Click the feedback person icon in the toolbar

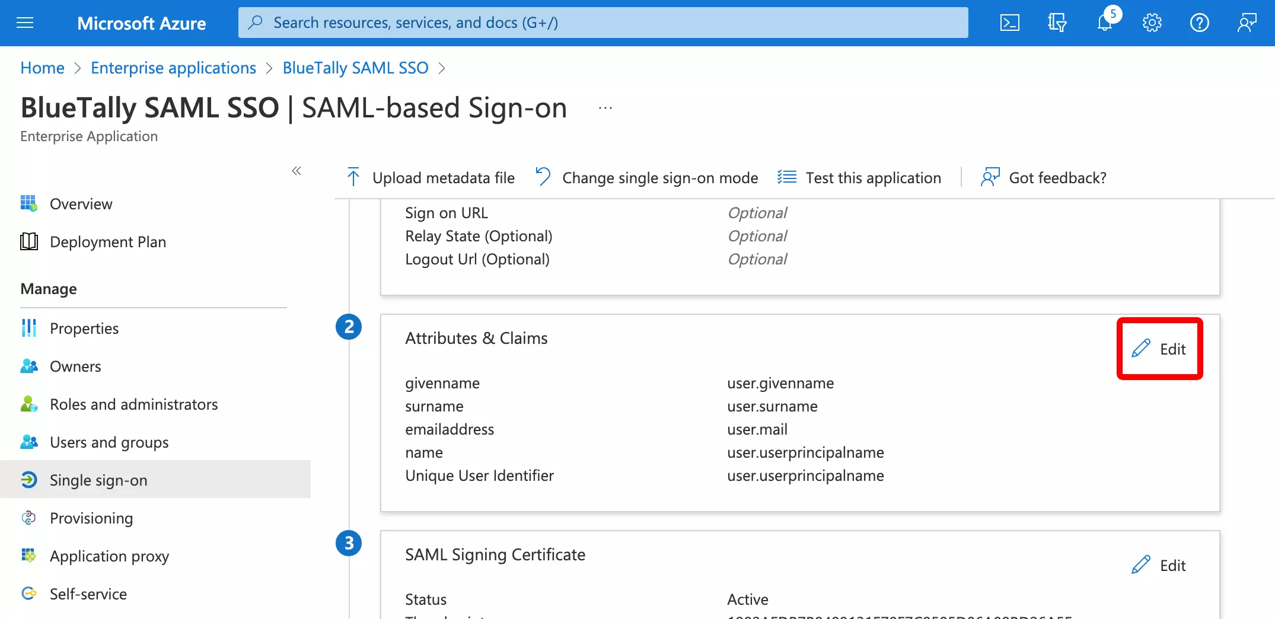(990, 177)
